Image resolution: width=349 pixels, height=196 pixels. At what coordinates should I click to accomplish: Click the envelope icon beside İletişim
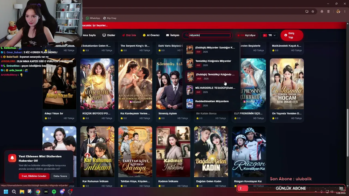167,35
